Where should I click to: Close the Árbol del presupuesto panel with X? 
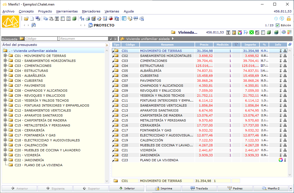[107, 45]
